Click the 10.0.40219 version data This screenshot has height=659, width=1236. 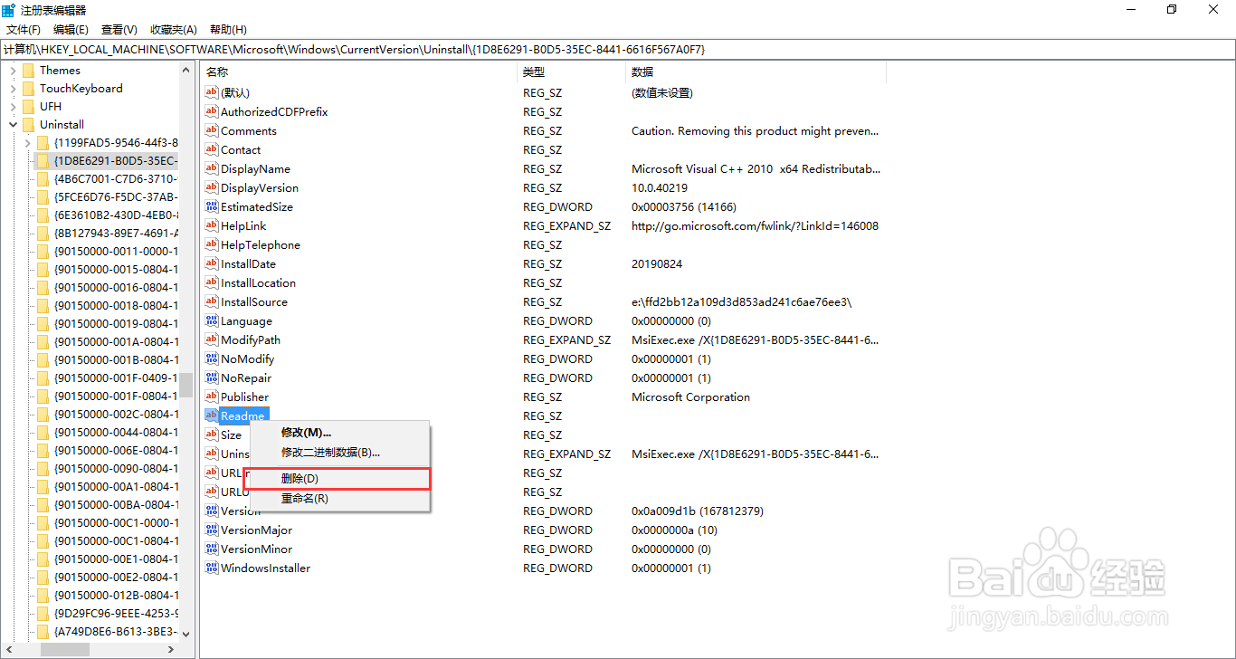tap(660, 187)
